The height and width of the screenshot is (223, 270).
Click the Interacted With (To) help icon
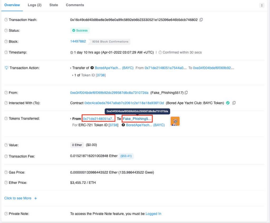coord(6,103)
